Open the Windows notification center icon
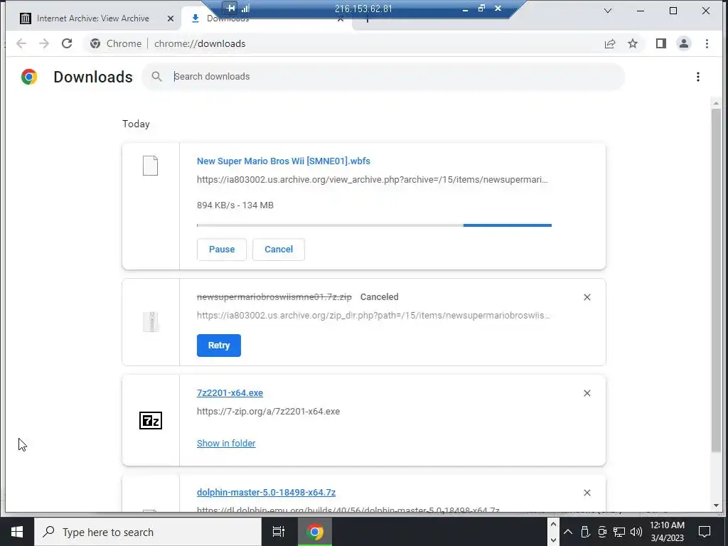The width and height of the screenshot is (728, 546). click(705, 532)
